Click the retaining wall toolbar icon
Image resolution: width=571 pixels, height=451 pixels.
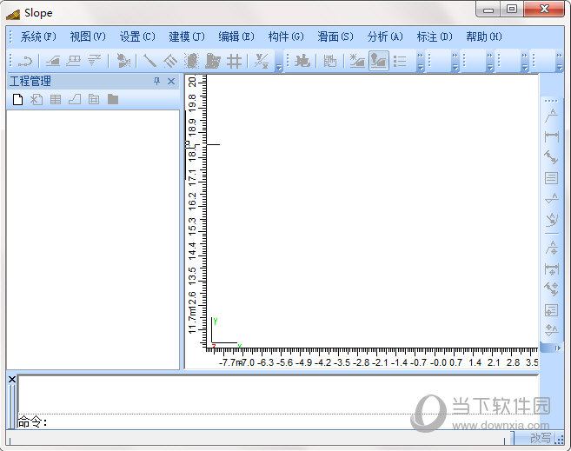click(213, 61)
